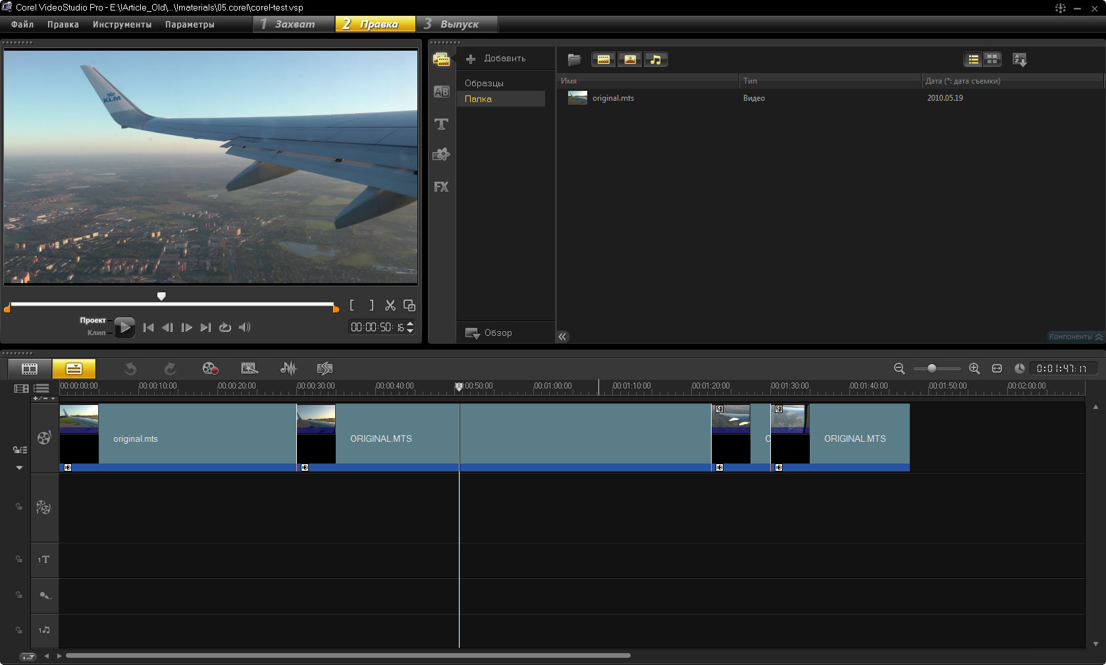Switch to the Выпуск step tab
The width and height of the screenshot is (1106, 665).
coord(458,24)
